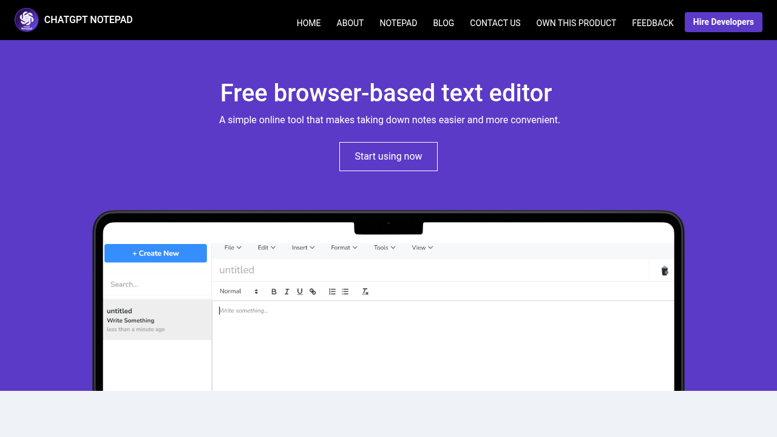Click the untitled note title field
The image size is (777, 437).
[430, 270]
